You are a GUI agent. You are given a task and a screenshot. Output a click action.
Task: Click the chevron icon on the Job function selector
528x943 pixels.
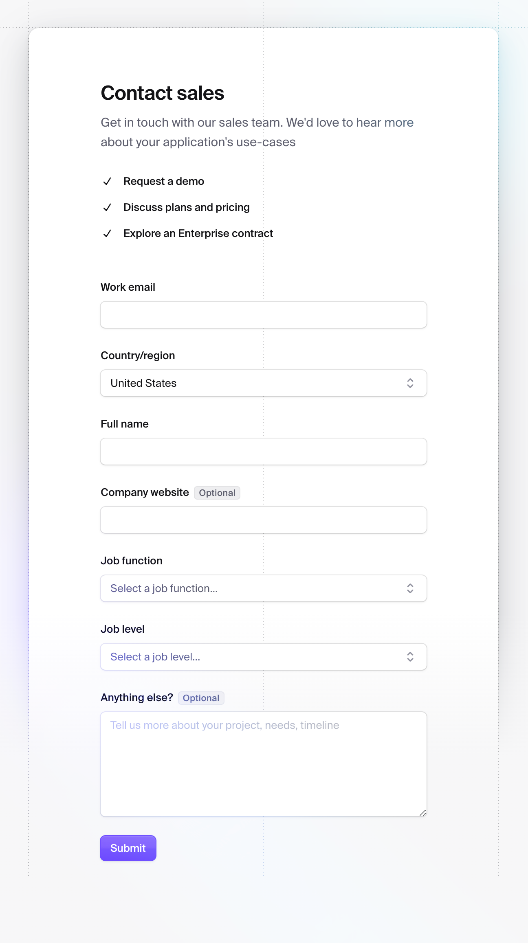[x=411, y=588]
